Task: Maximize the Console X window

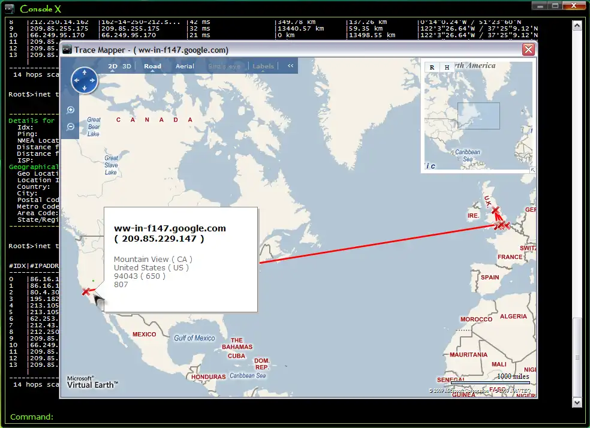Action: [555, 5]
